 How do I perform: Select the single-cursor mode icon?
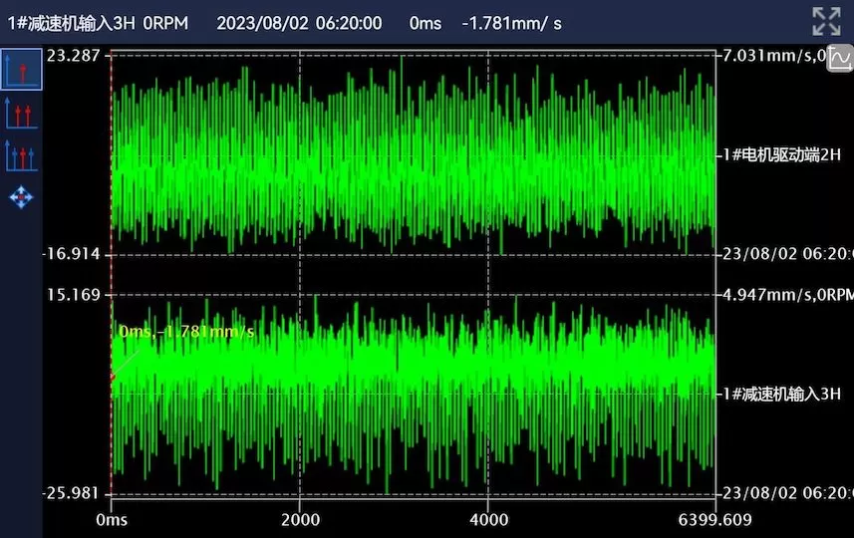21,70
